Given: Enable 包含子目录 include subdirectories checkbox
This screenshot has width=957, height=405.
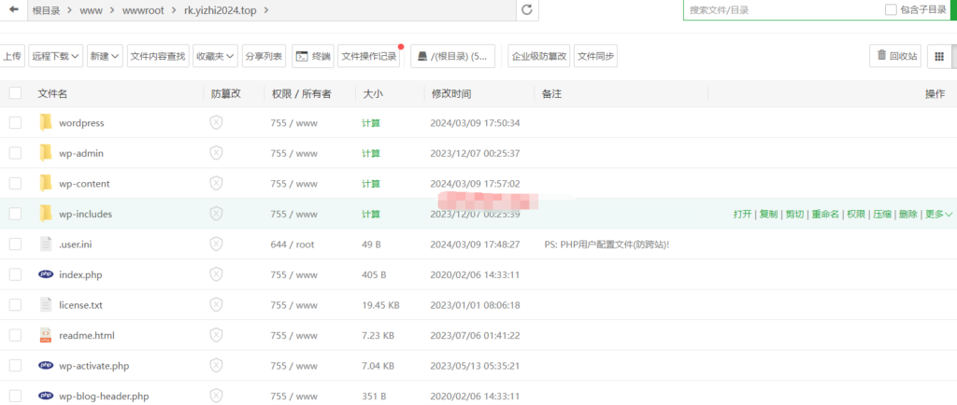Looking at the screenshot, I should click(891, 9).
